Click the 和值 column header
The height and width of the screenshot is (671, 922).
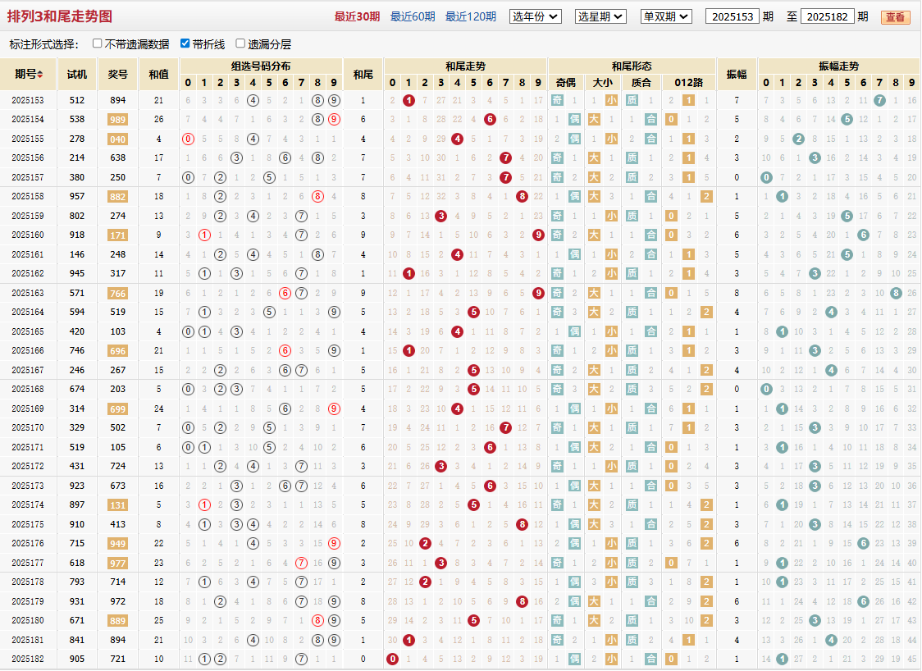pyautogui.click(x=159, y=74)
